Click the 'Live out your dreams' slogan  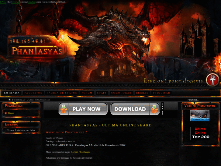173,81
